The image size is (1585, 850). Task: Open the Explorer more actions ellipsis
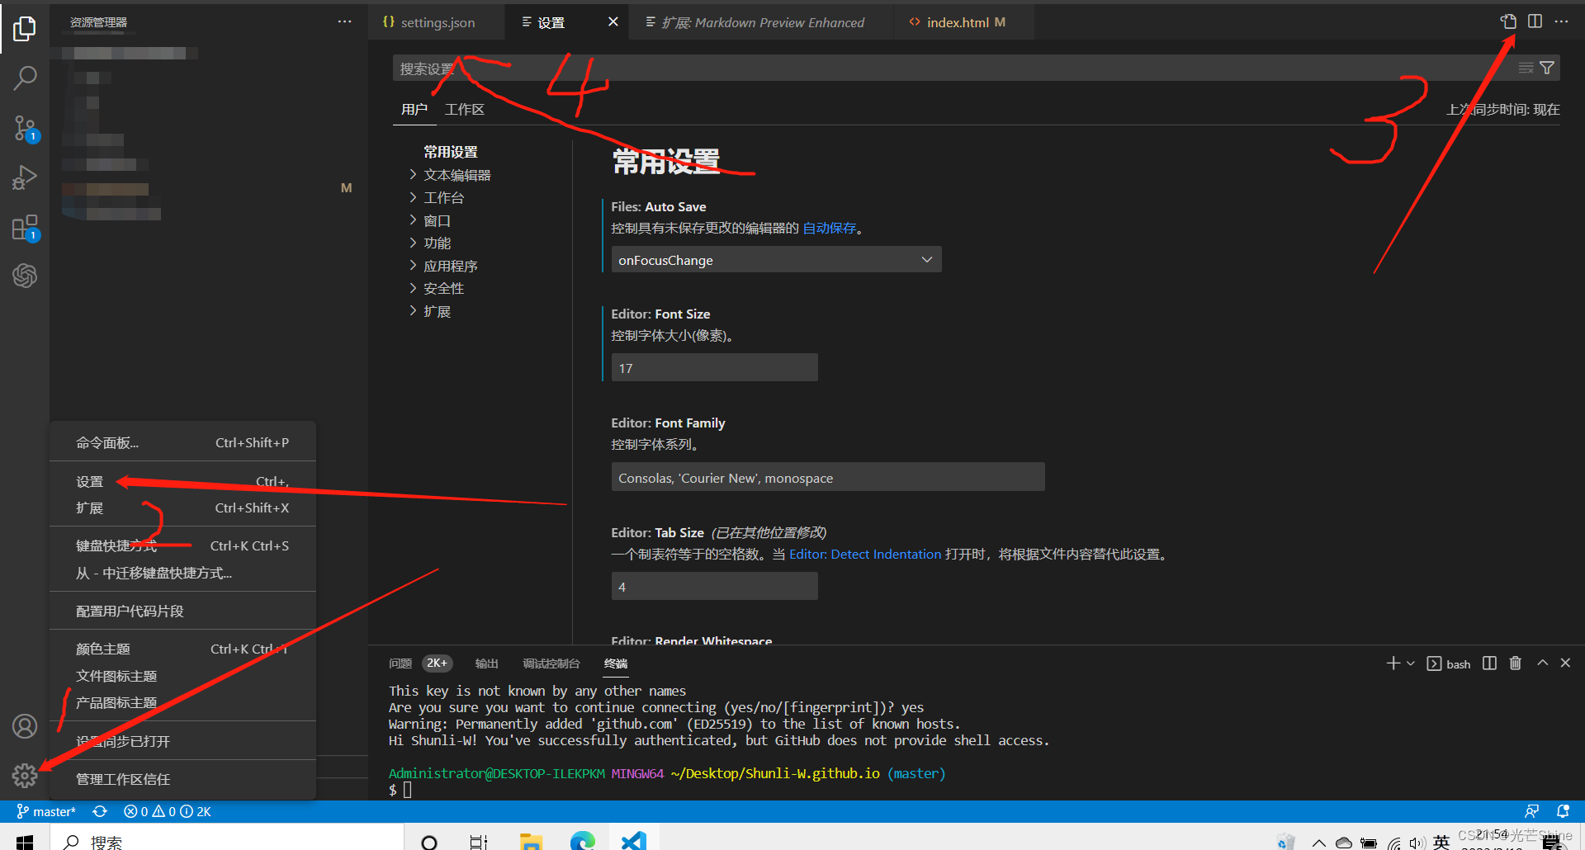[344, 22]
